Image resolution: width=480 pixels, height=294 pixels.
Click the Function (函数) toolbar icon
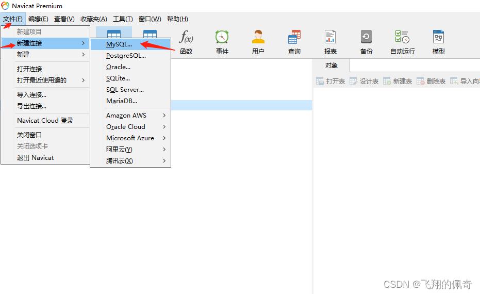click(186, 42)
